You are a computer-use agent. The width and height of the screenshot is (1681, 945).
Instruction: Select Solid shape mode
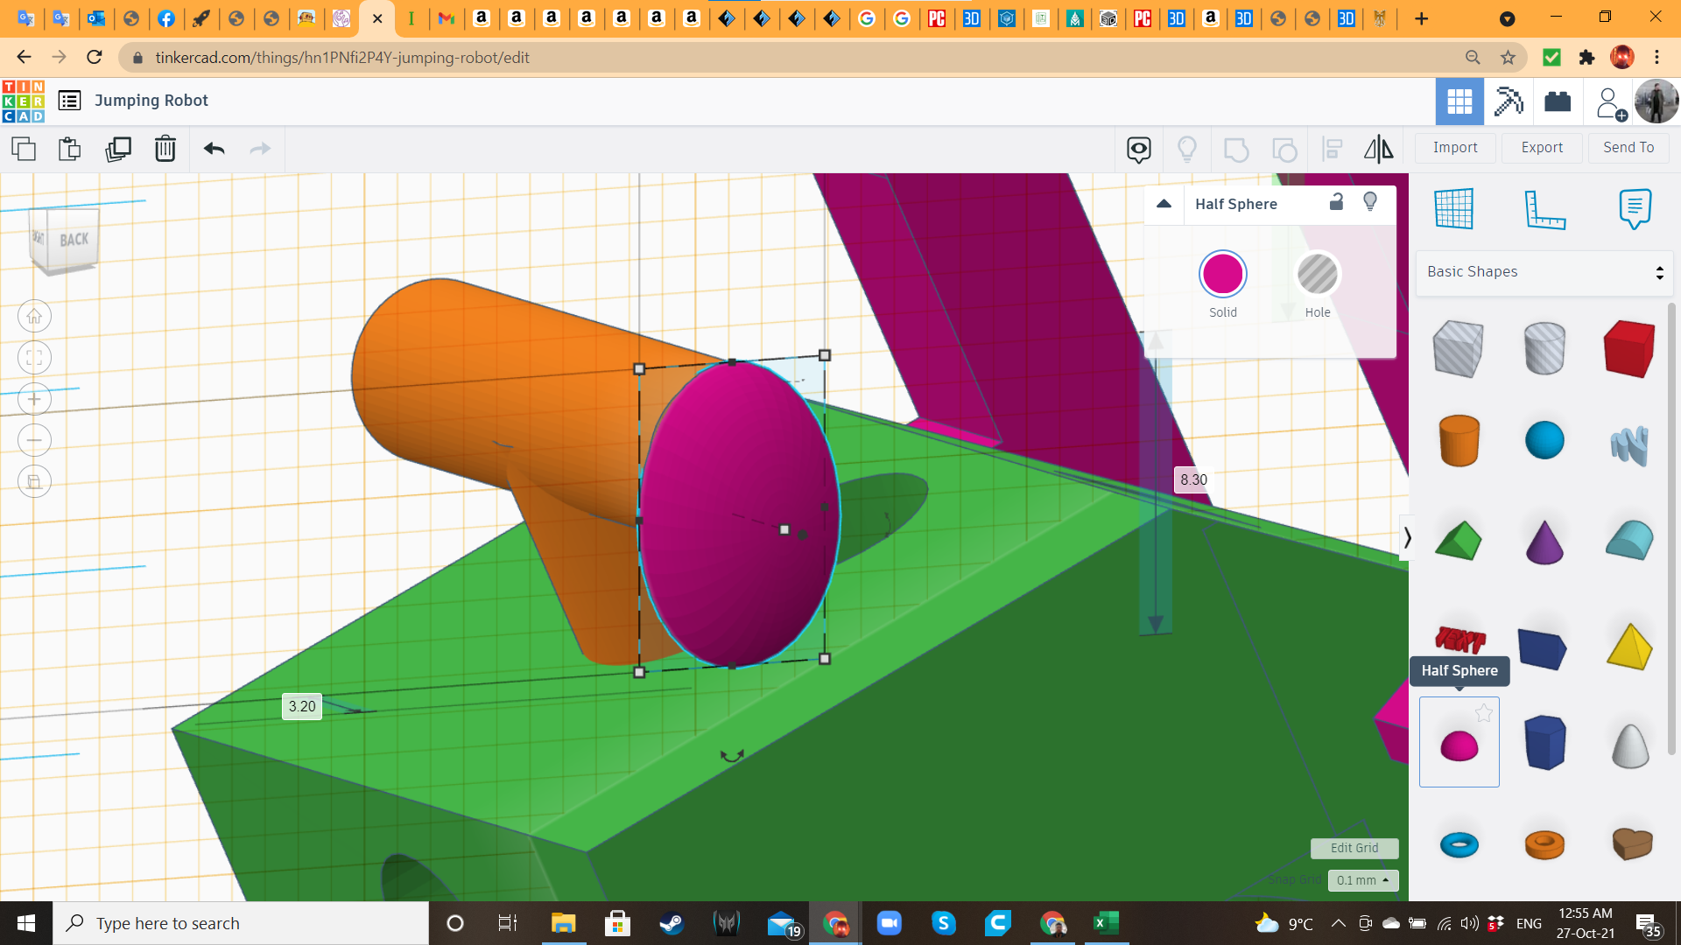click(1222, 275)
